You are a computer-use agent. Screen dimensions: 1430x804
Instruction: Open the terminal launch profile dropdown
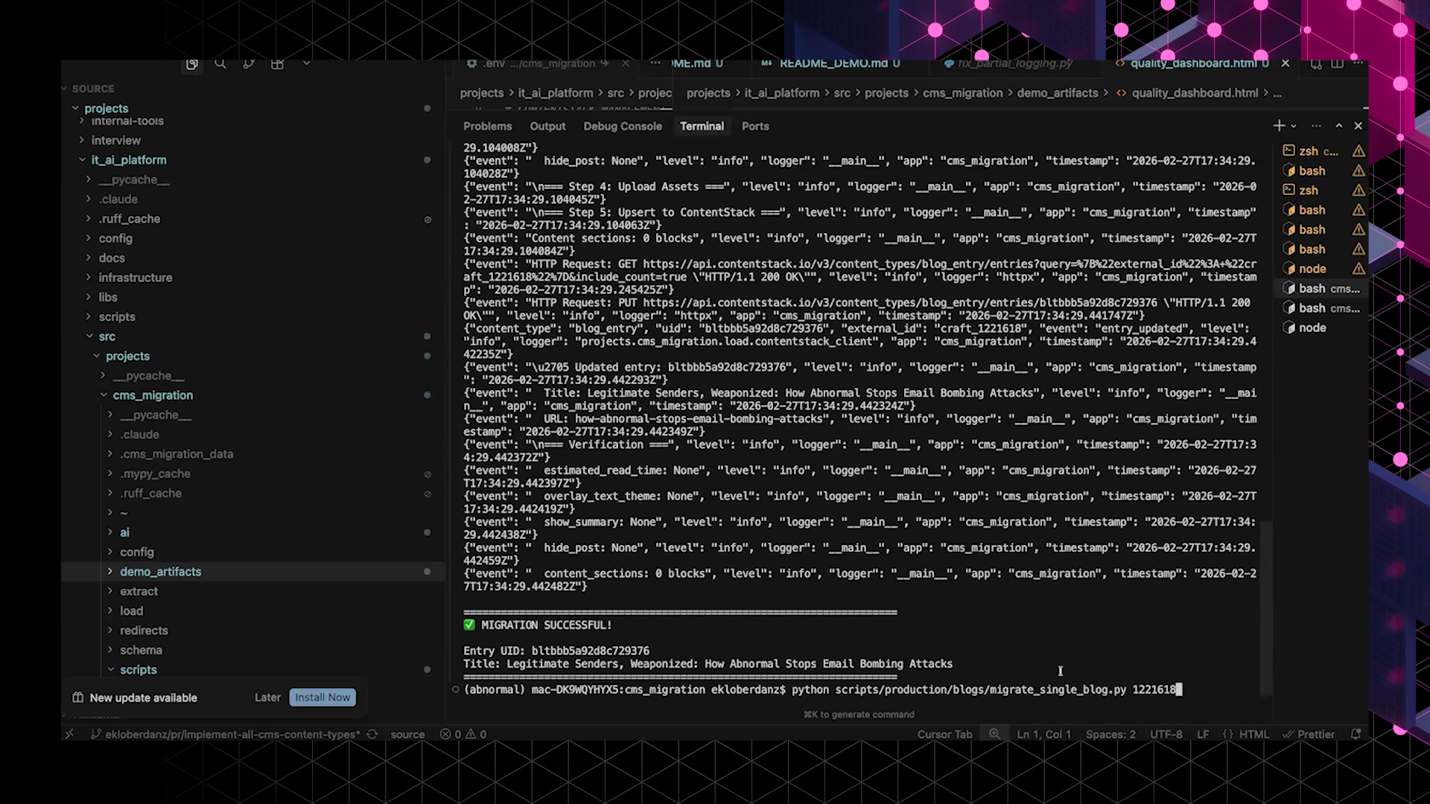click(1294, 127)
